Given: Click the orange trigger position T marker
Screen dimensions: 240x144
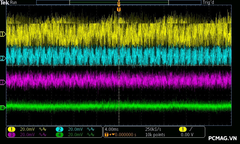Looking at the screenshot, I should (x=119, y=9).
